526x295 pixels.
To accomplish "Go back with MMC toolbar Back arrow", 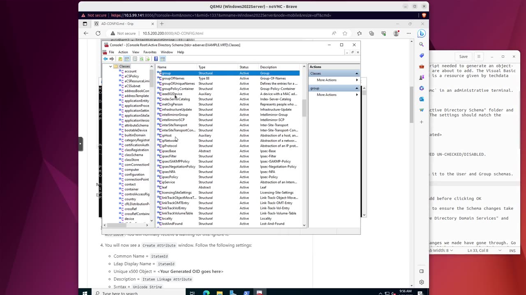I will tap(105, 59).
